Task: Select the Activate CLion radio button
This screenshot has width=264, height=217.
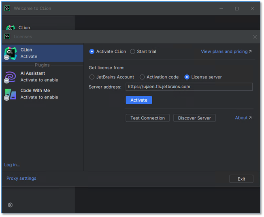Action: tap(92, 51)
